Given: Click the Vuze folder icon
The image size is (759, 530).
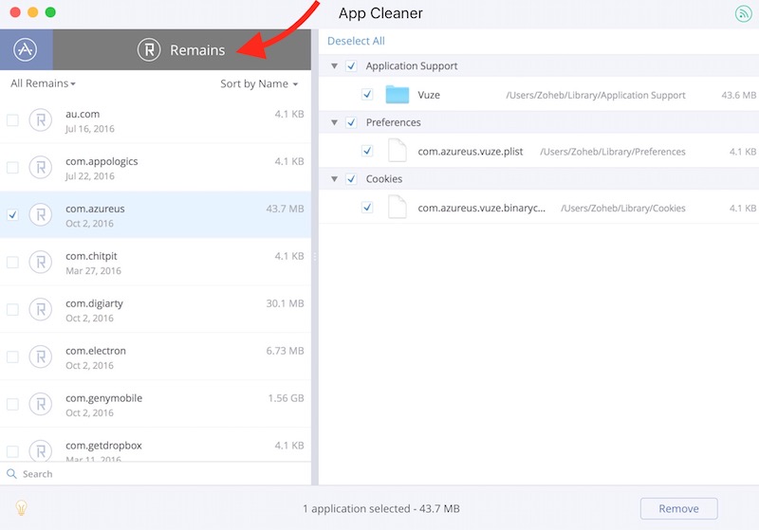Looking at the screenshot, I should 397,95.
